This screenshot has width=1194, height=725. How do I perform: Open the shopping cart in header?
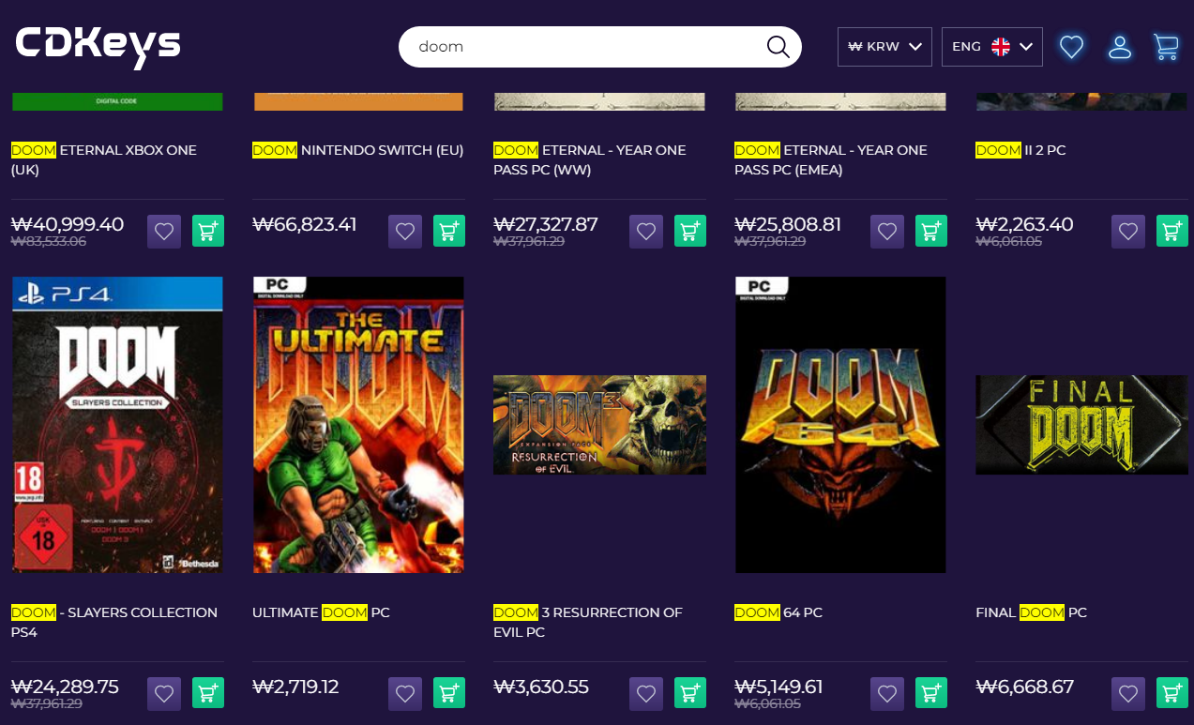pos(1166,47)
